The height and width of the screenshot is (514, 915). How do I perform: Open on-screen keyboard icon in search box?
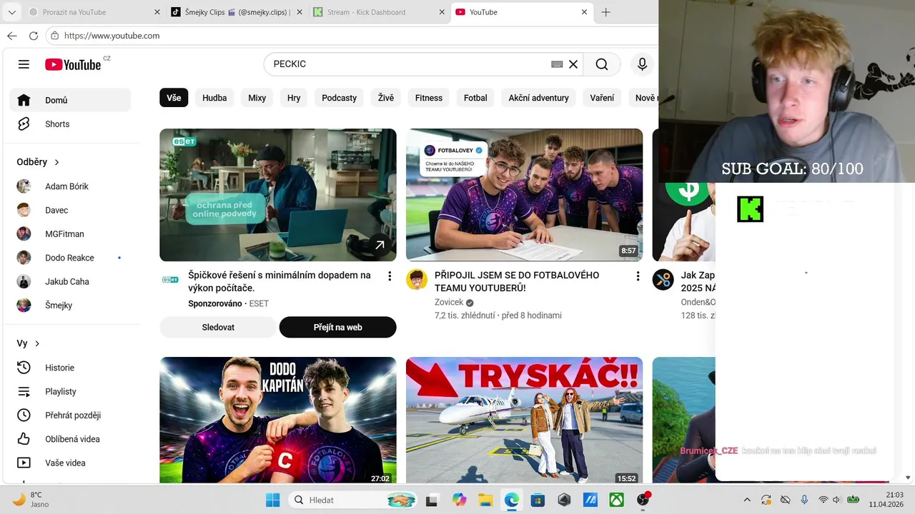point(557,64)
